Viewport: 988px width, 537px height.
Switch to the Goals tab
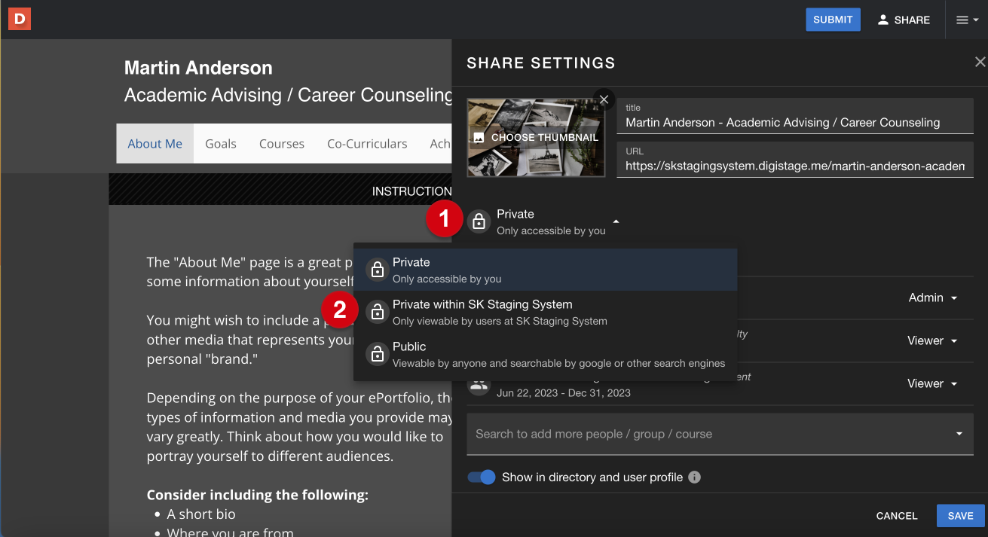coord(221,144)
